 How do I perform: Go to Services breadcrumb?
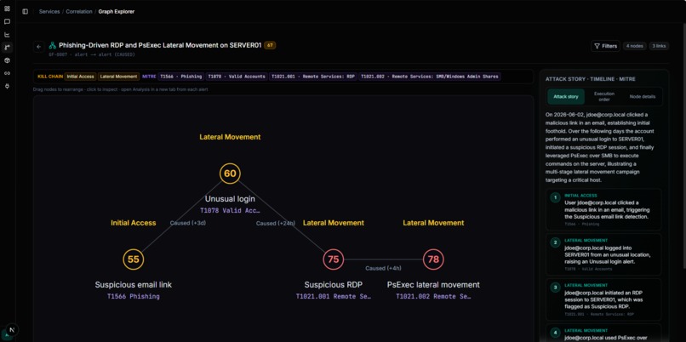[x=49, y=12]
